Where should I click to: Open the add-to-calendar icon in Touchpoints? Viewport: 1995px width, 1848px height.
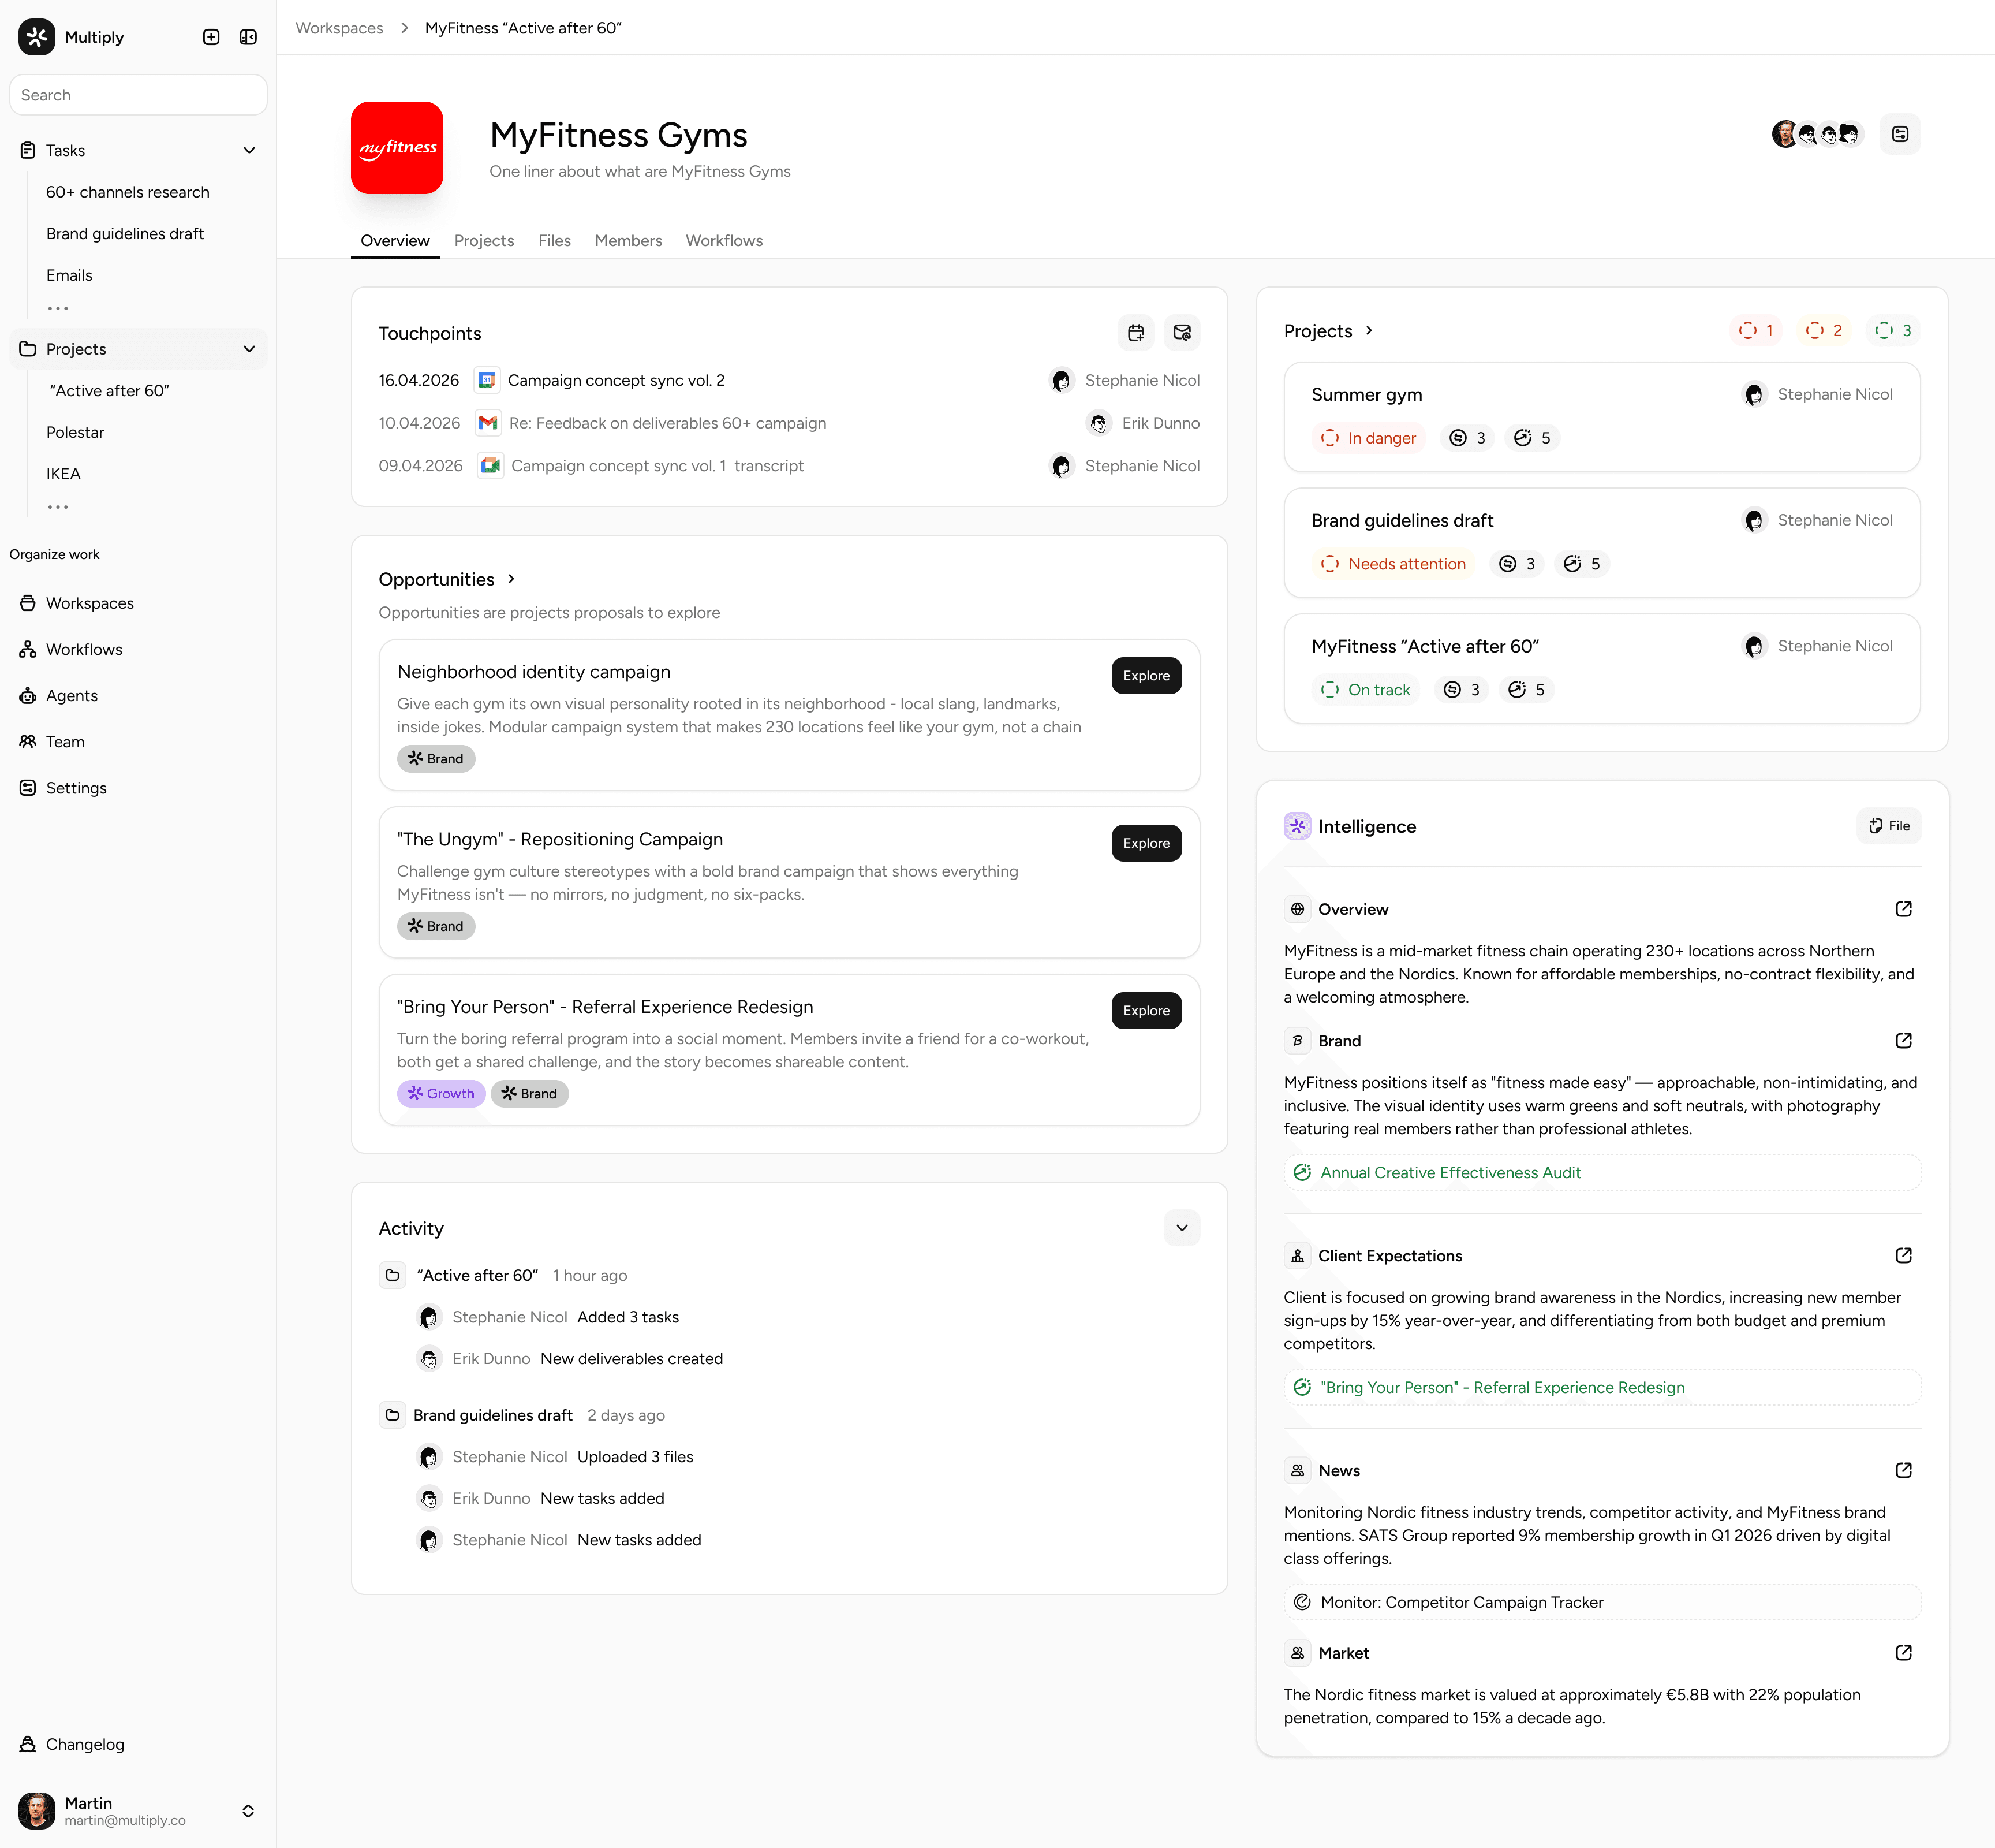1135,332
